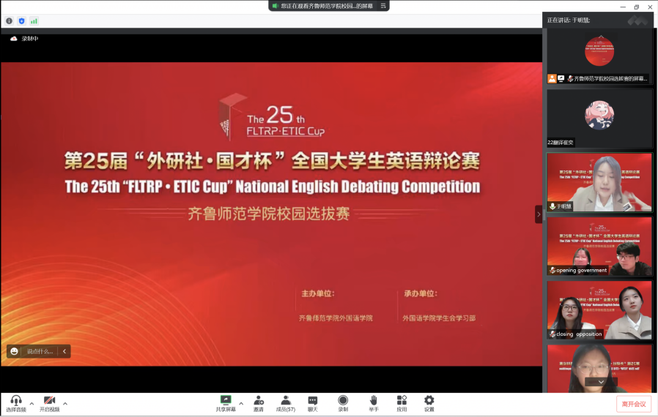Image resolution: width=658 pixels, height=417 pixels.
Task: Collapse the participant video sidebar arrow
Action: [539, 214]
